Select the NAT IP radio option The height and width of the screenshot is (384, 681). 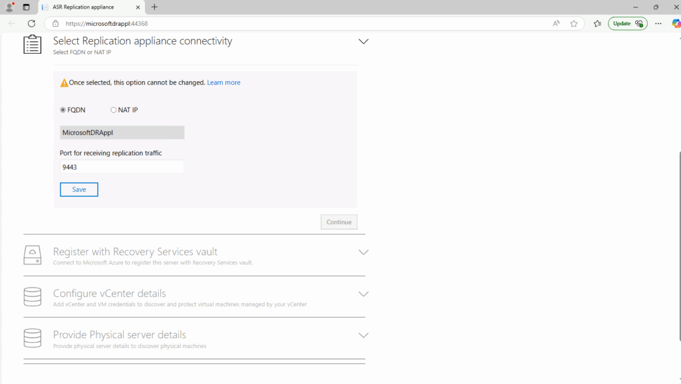tap(113, 110)
